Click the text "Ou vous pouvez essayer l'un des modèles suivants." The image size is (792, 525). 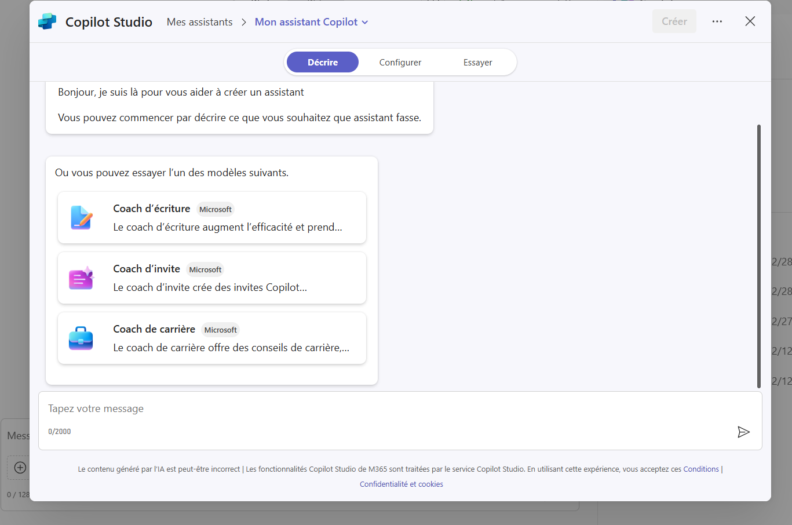(x=171, y=173)
